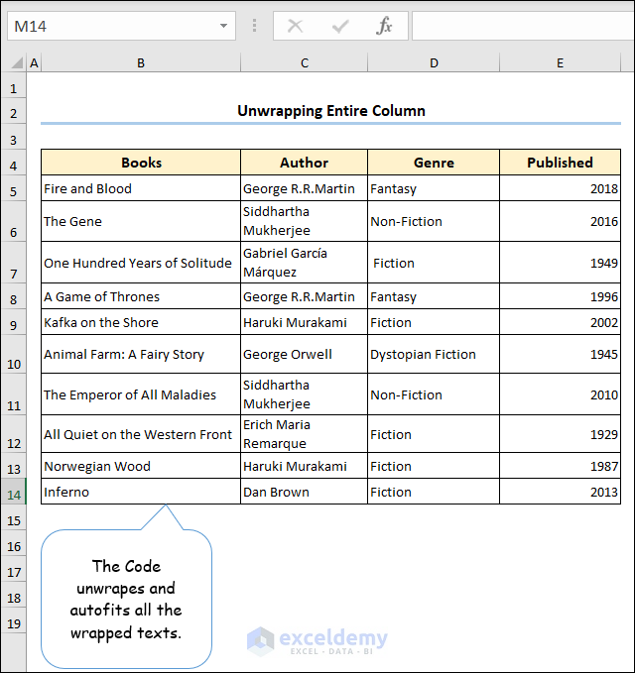
Task: Select the 'A Game of Thrones' cell
Action: point(141,296)
